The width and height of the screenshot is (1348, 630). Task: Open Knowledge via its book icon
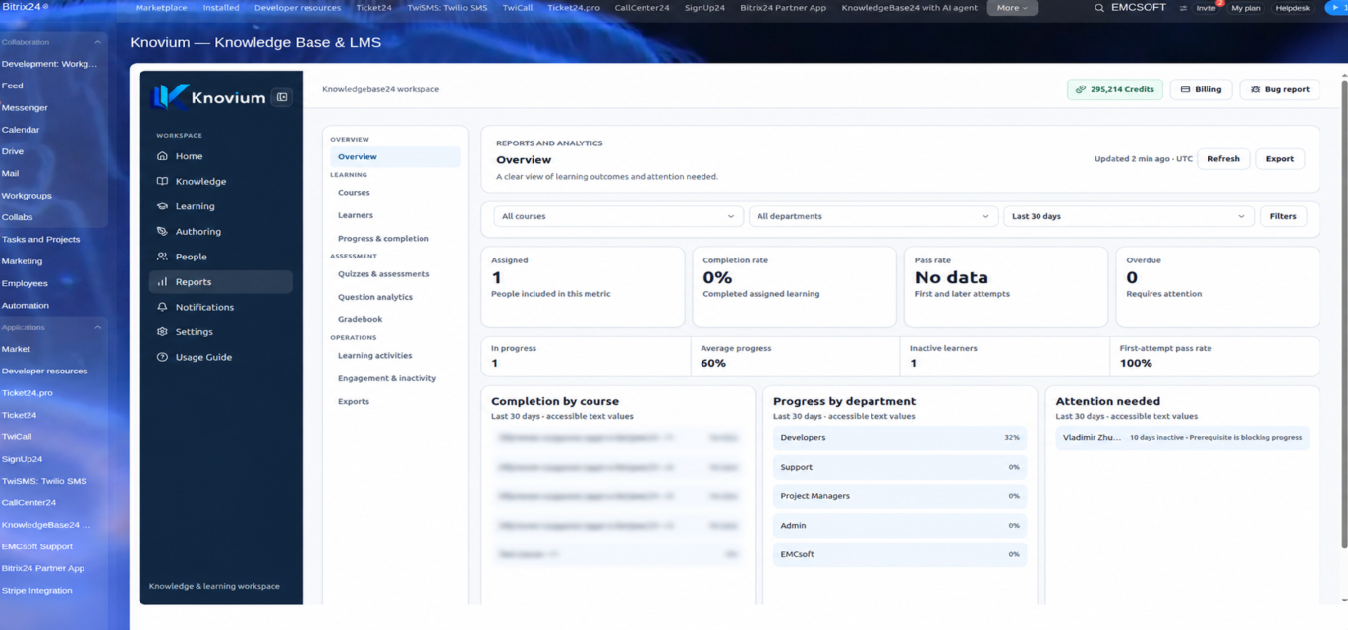pyautogui.click(x=162, y=181)
